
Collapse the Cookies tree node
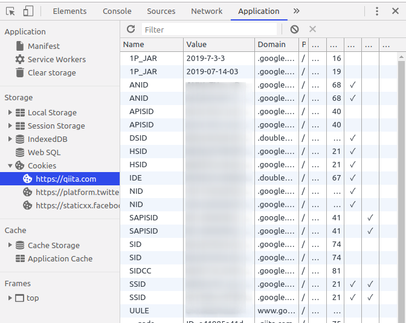10,165
